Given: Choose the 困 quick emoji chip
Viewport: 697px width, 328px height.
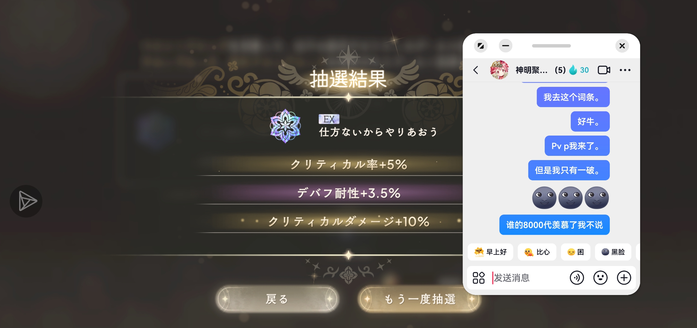Looking at the screenshot, I should click(575, 252).
